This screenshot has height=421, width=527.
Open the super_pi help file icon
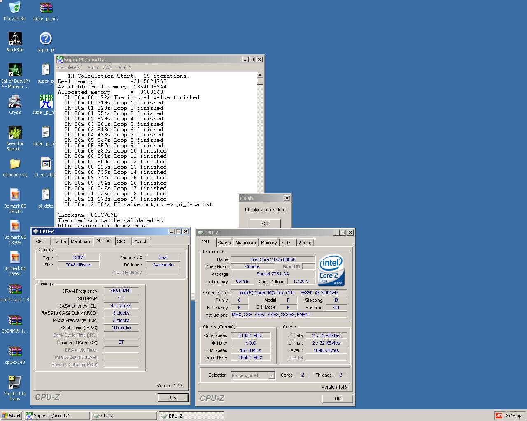[x=46, y=39]
